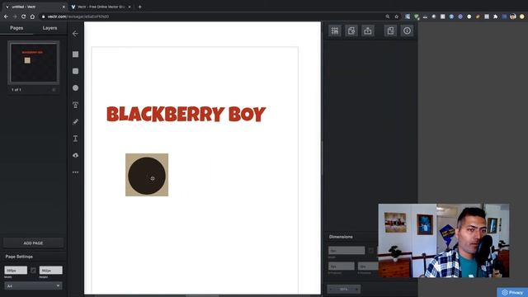This screenshot has width=528, height=297.
Task: Select the Text tool
Action: tap(75, 139)
